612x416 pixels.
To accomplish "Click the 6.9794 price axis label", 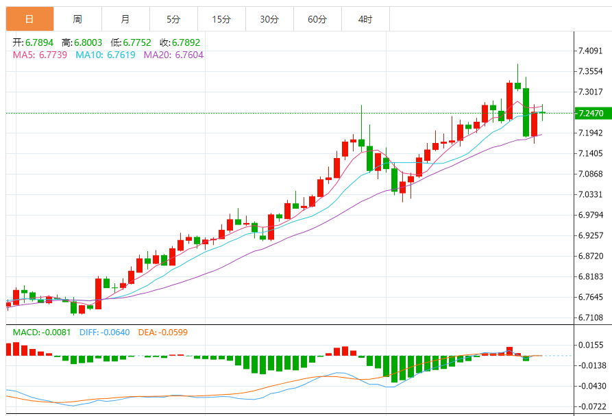I will [591, 215].
